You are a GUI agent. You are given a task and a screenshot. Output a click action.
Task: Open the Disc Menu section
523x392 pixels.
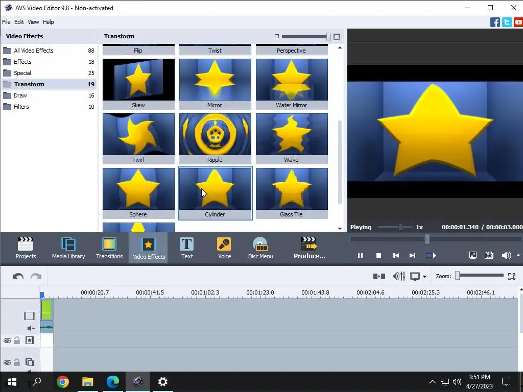260,248
